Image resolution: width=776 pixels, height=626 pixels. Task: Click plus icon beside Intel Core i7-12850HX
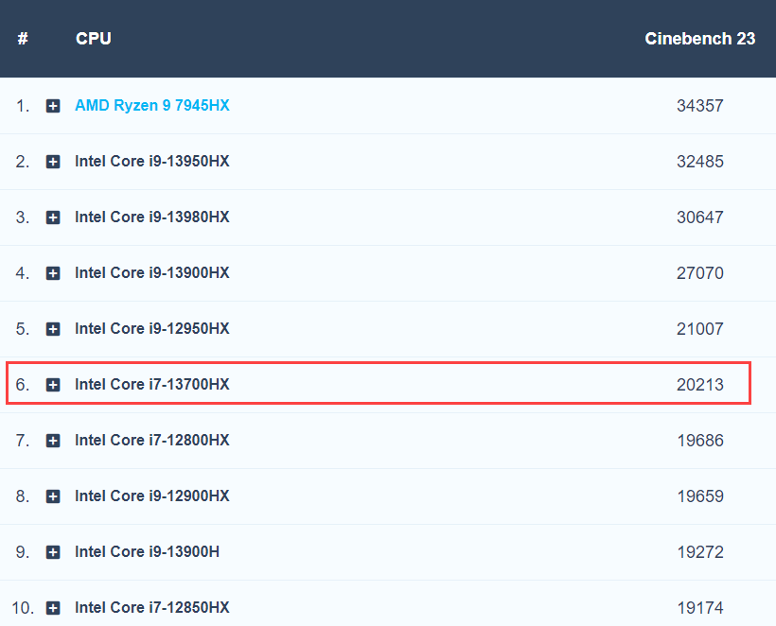53,608
